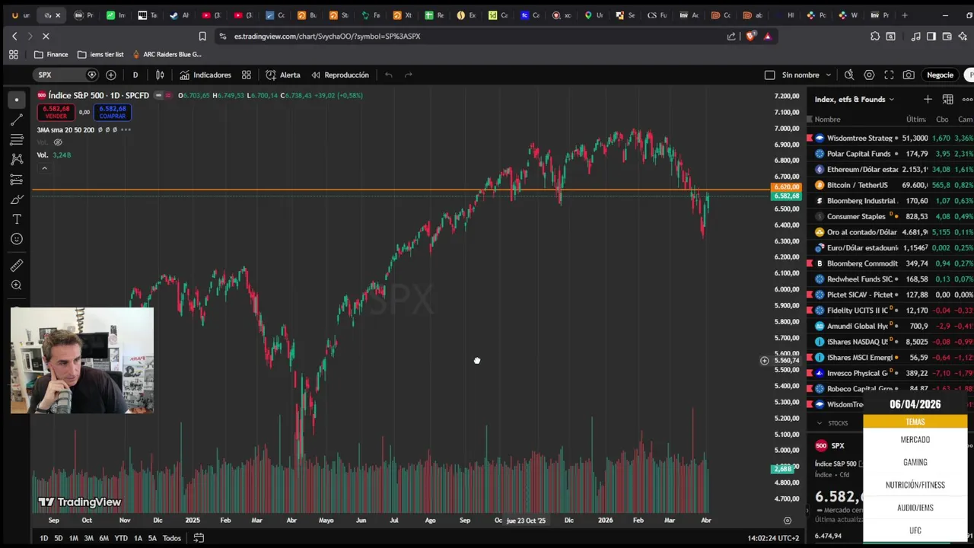Open the Fibonacci retracement tools

click(x=16, y=140)
